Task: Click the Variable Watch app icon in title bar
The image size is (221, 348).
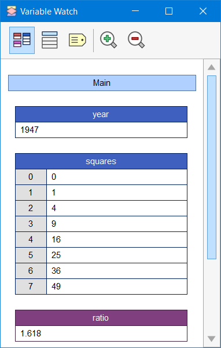Action: [x=12, y=11]
